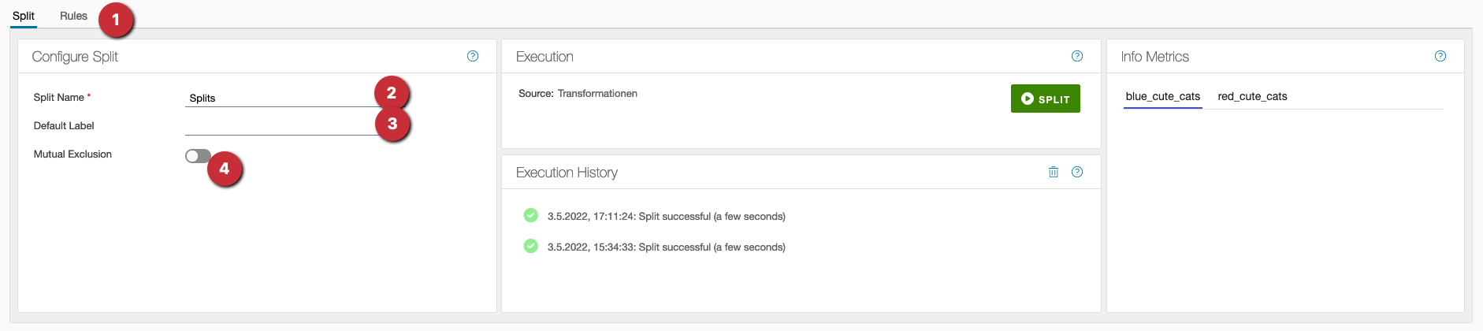The width and height of the screenshot is (1483, 331).
Task: Open the 15:34:33 split history entry
Action: pyautogui.click(x=666, y=247)
